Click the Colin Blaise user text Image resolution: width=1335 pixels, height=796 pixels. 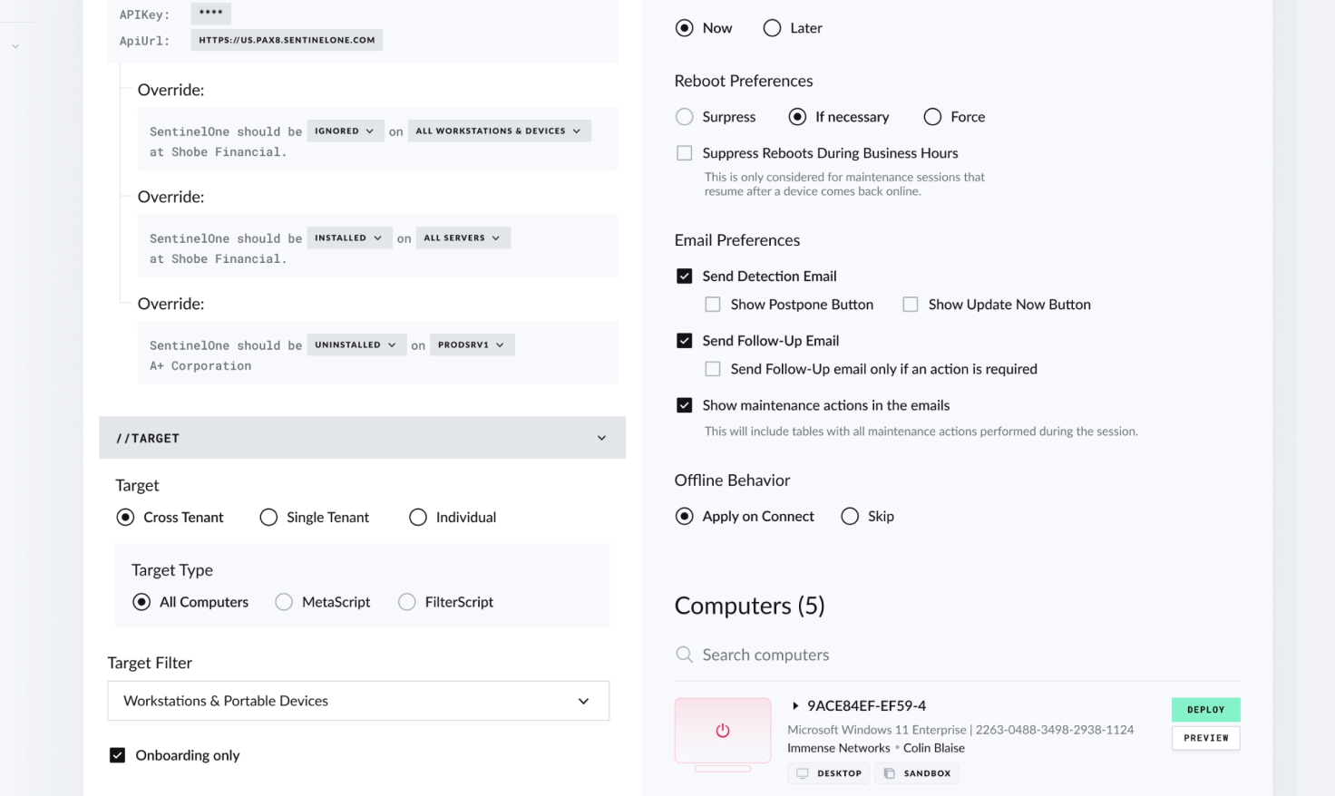pyautogui.click(x=934, y=748)
